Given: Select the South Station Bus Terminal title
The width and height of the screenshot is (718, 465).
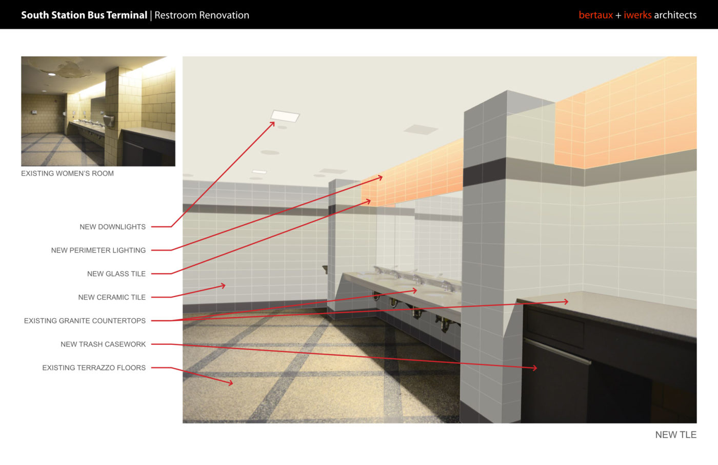Looking at the screenshot, I should coord(83,15).
